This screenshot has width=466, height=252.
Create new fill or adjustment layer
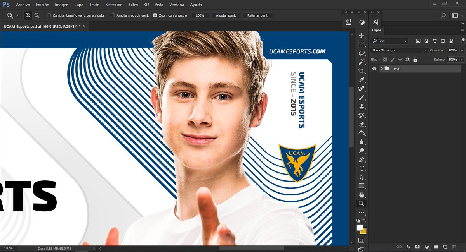tap(427, 247)
